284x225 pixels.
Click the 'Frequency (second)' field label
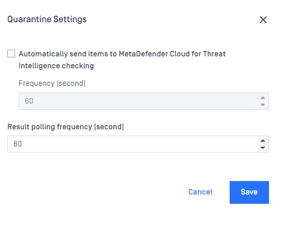click(52, 83)
